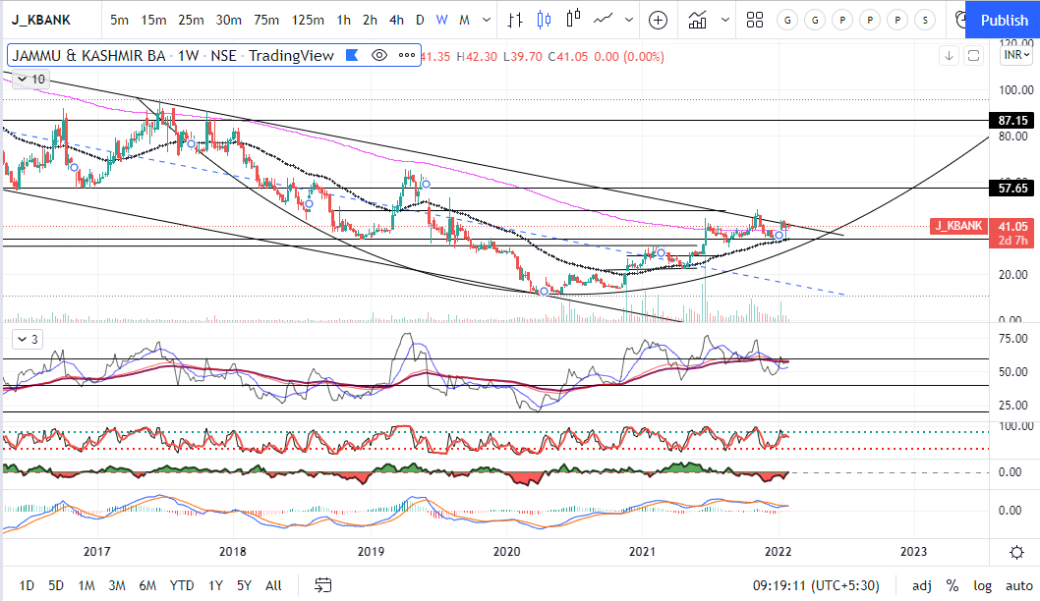Set date range to 6M
Image resolution: width=1040 pixels, height=601 pixels.
pyautogui.click(x=147, y=585)
